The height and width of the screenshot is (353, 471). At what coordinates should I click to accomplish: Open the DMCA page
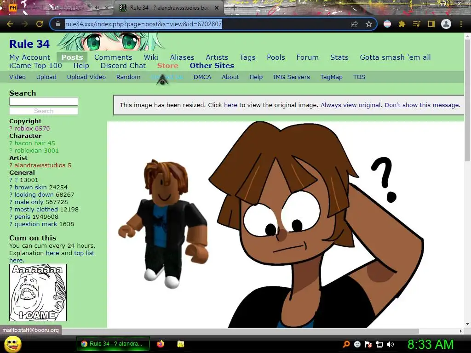tap(202, 77)
